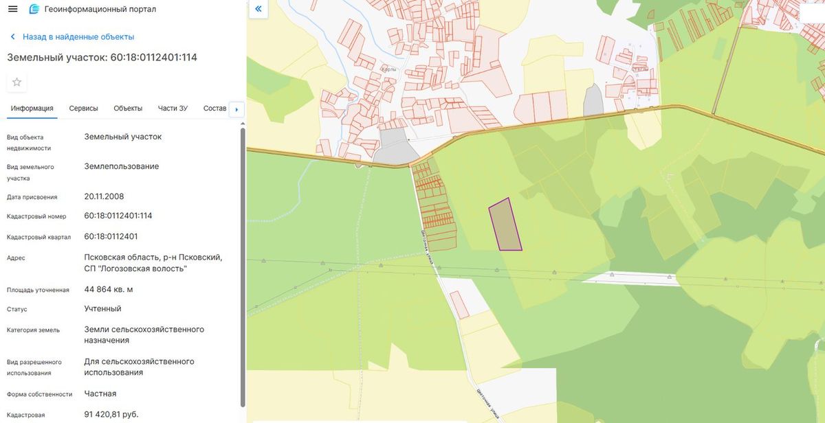The image size is (825, 423).
Task: Click the 'Кадастровый номер' field label
Action: tap(36, 216)
